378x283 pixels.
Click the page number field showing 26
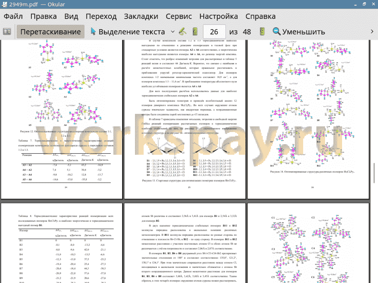214,32
